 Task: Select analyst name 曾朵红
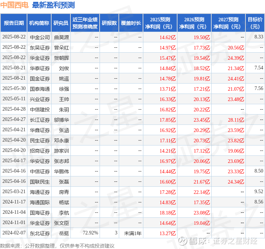click(x=62, y=48)
